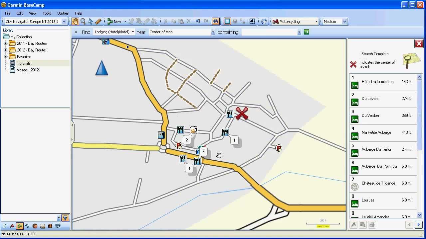426x239 pixels.
Task: Click the blue north arrow compass
Action: [x=102, y=68]
